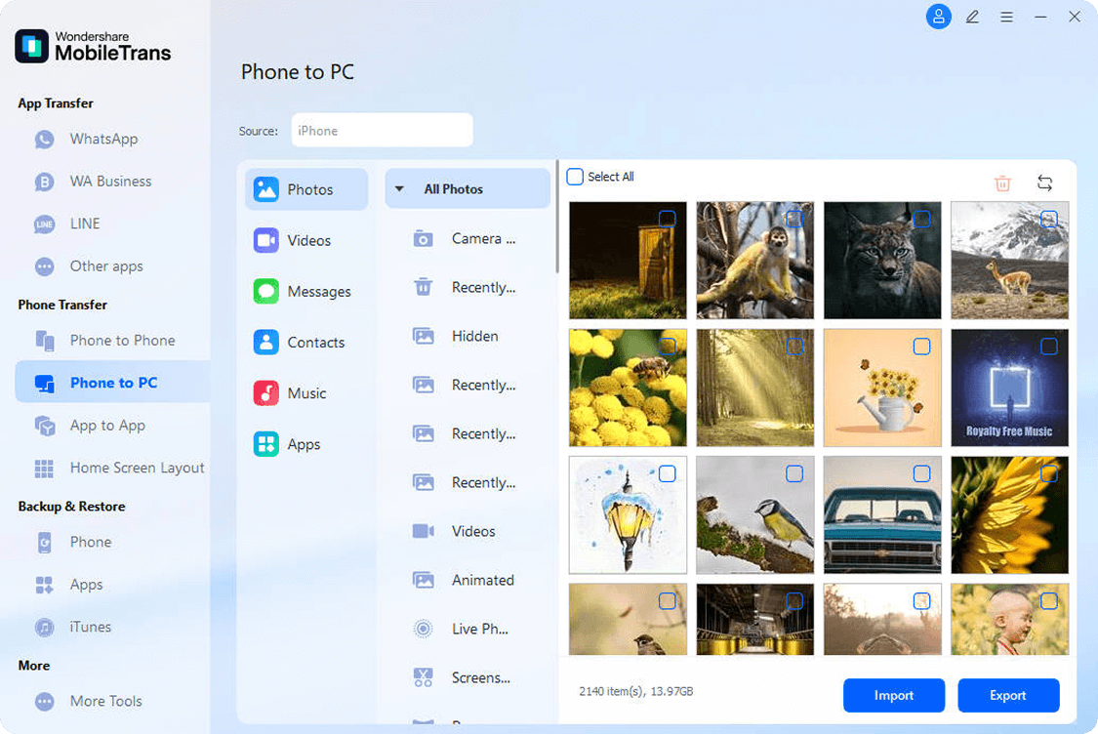The image size is (1098, 735).
Task: Open the hamburger menu at top right
Action: coord(1006,17)
